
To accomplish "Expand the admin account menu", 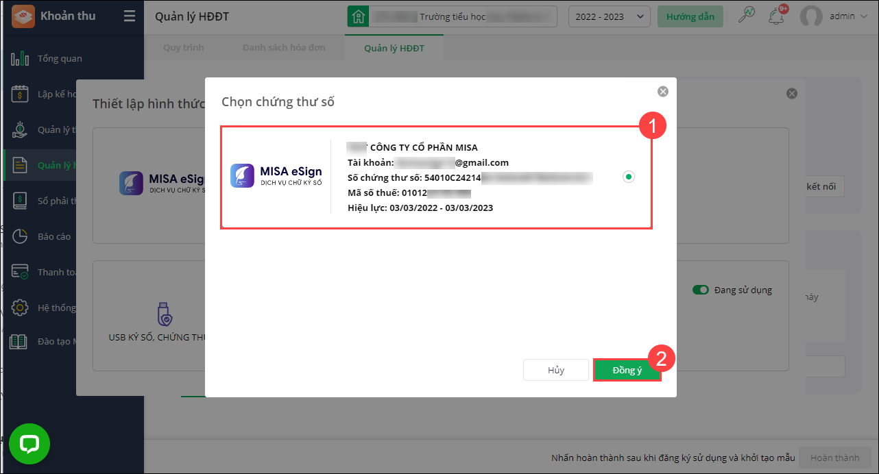I will click(x=848, y=16).
